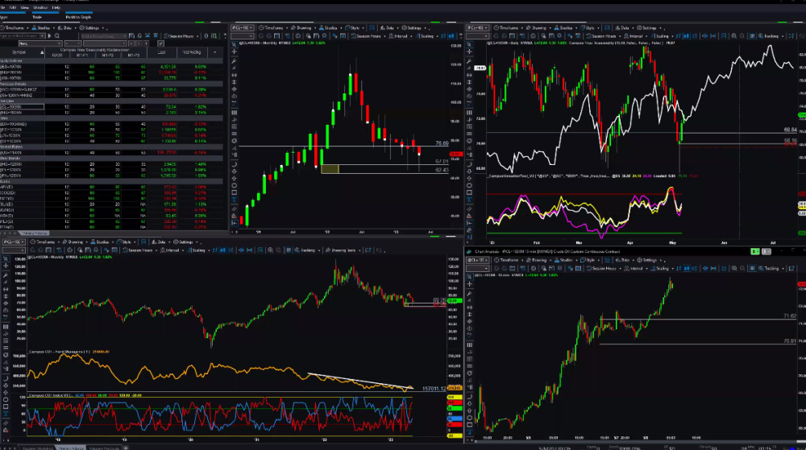
Task: Open Drawing Tools menu on Weekly chart toolbar
Action: click(x=344, y=250)
